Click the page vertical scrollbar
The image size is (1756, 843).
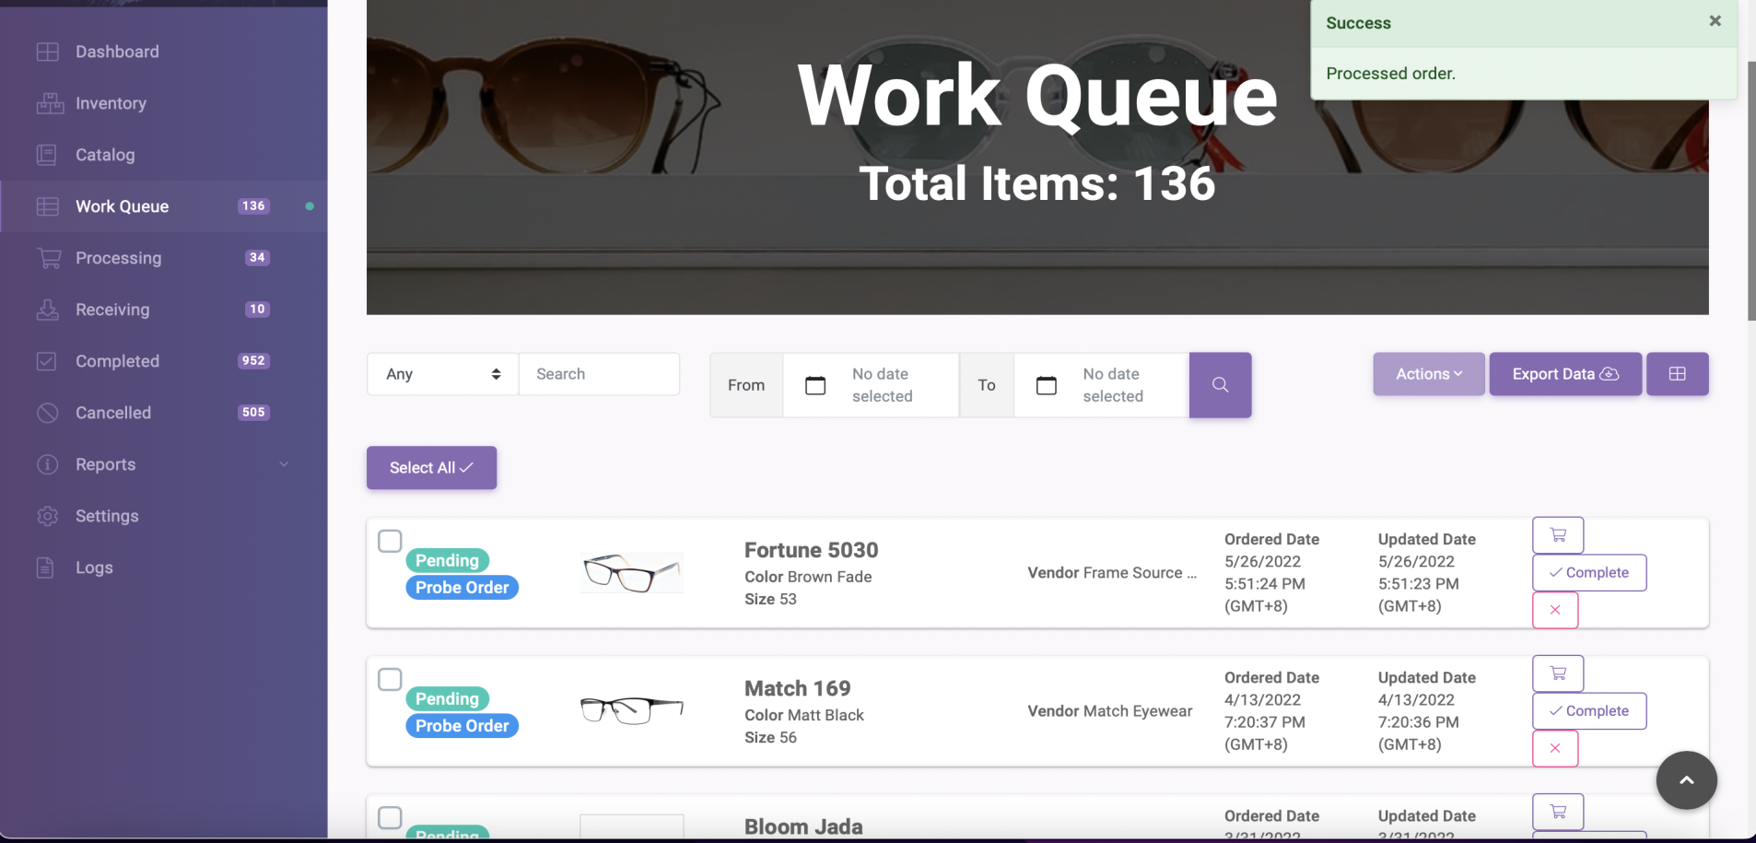point(1751,191)
